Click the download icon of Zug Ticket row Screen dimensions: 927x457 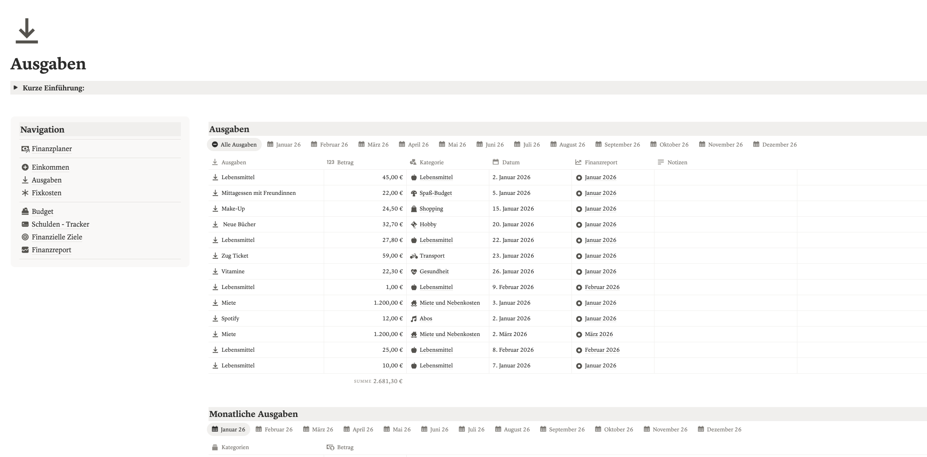tap(215, 256)
